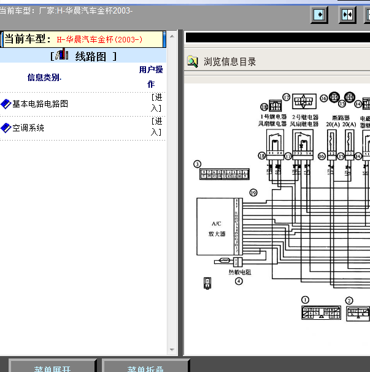Click the left panel scroll down arrow
The height and width of the screenshot is (372, 370).
[172, 350]
